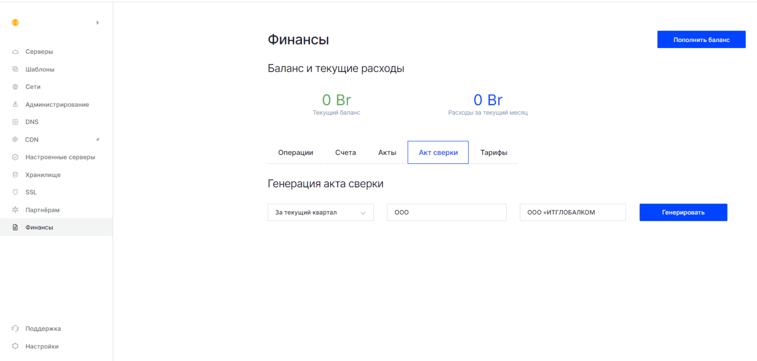Switch to the Операции tab
Image resolution: width=757 pixels, height=361 pixels.
pyautogui.click(x=296, y=152)
